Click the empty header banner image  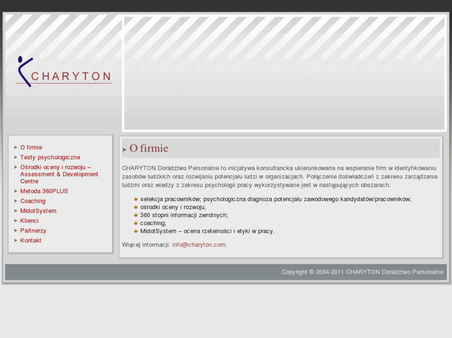coord(284,73)
